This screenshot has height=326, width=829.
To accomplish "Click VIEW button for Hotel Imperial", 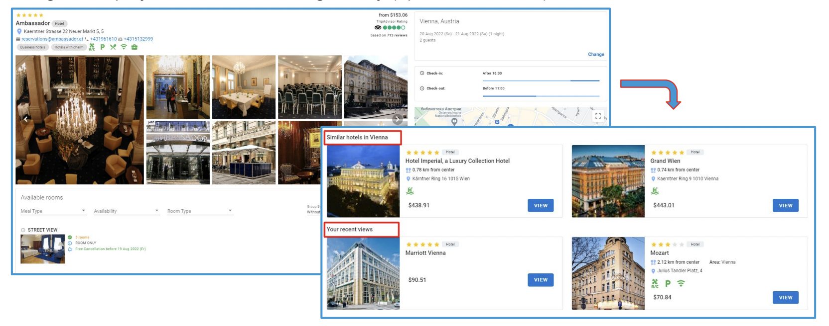I will (x=541, y=206).
